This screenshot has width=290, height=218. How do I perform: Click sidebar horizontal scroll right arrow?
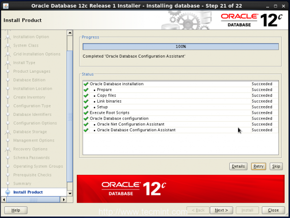(x=64, y=200)
